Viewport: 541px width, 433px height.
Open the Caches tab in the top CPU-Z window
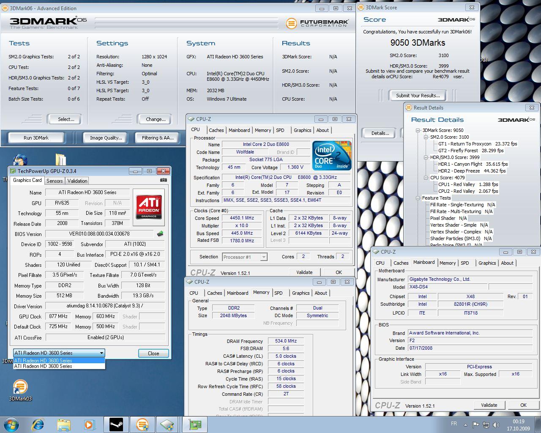coord(216,130)
